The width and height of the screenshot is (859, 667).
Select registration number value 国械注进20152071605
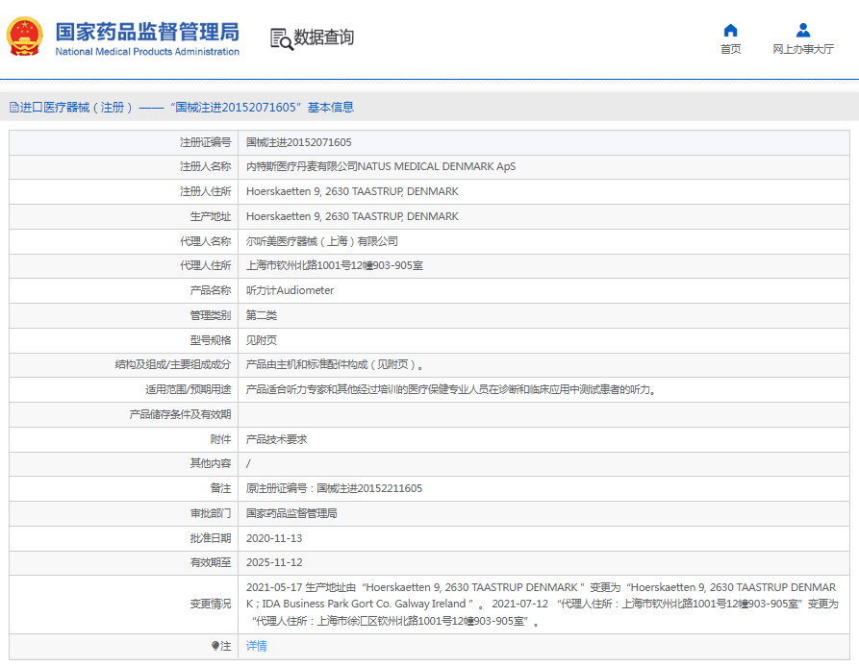point(298,142)
